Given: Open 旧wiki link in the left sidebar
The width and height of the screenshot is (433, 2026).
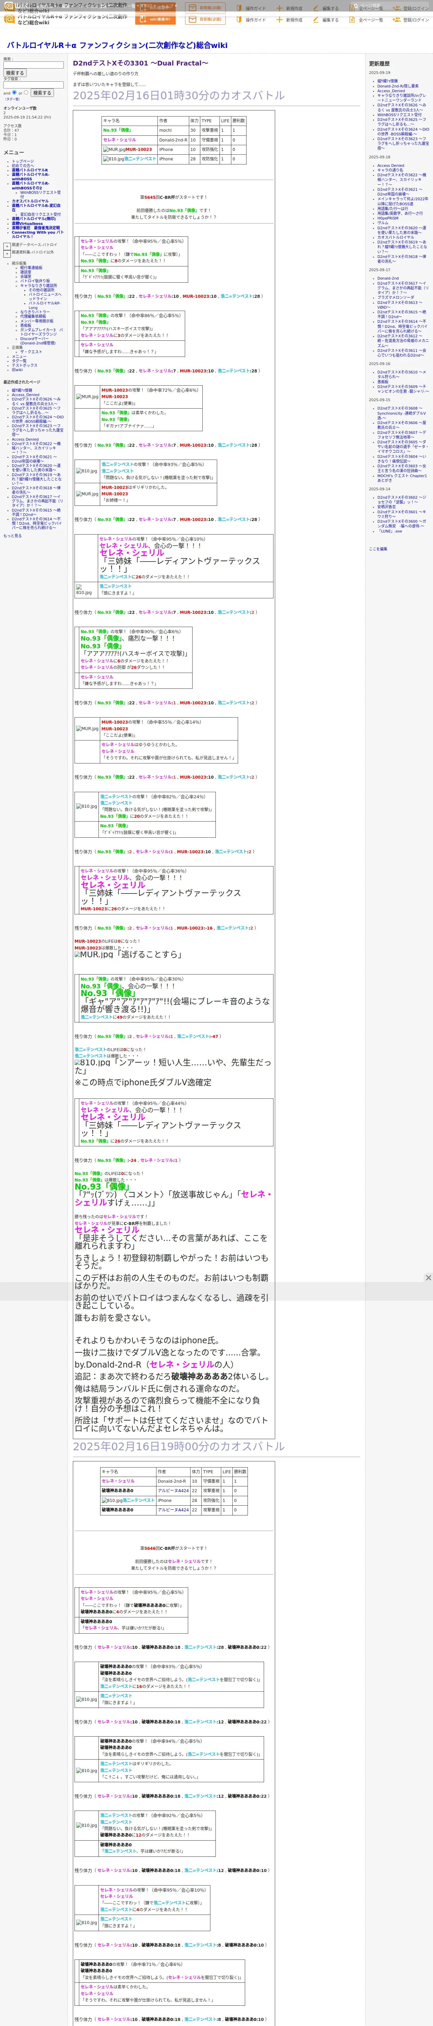Looking at the screenshot, I should pyautogui.click(x=17, y=370).
